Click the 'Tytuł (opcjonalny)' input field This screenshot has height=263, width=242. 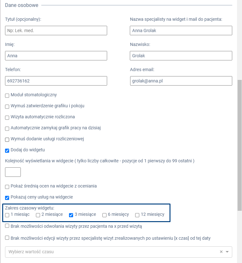pyautogui.click(x=56, y=31)
